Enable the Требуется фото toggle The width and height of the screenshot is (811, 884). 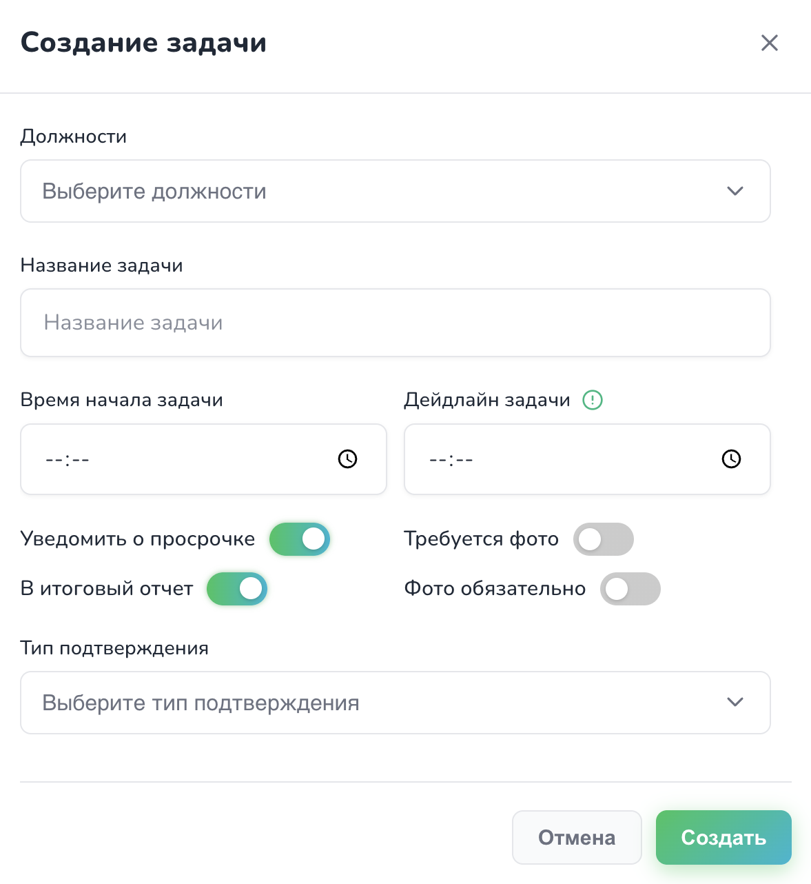pos(603,539)
